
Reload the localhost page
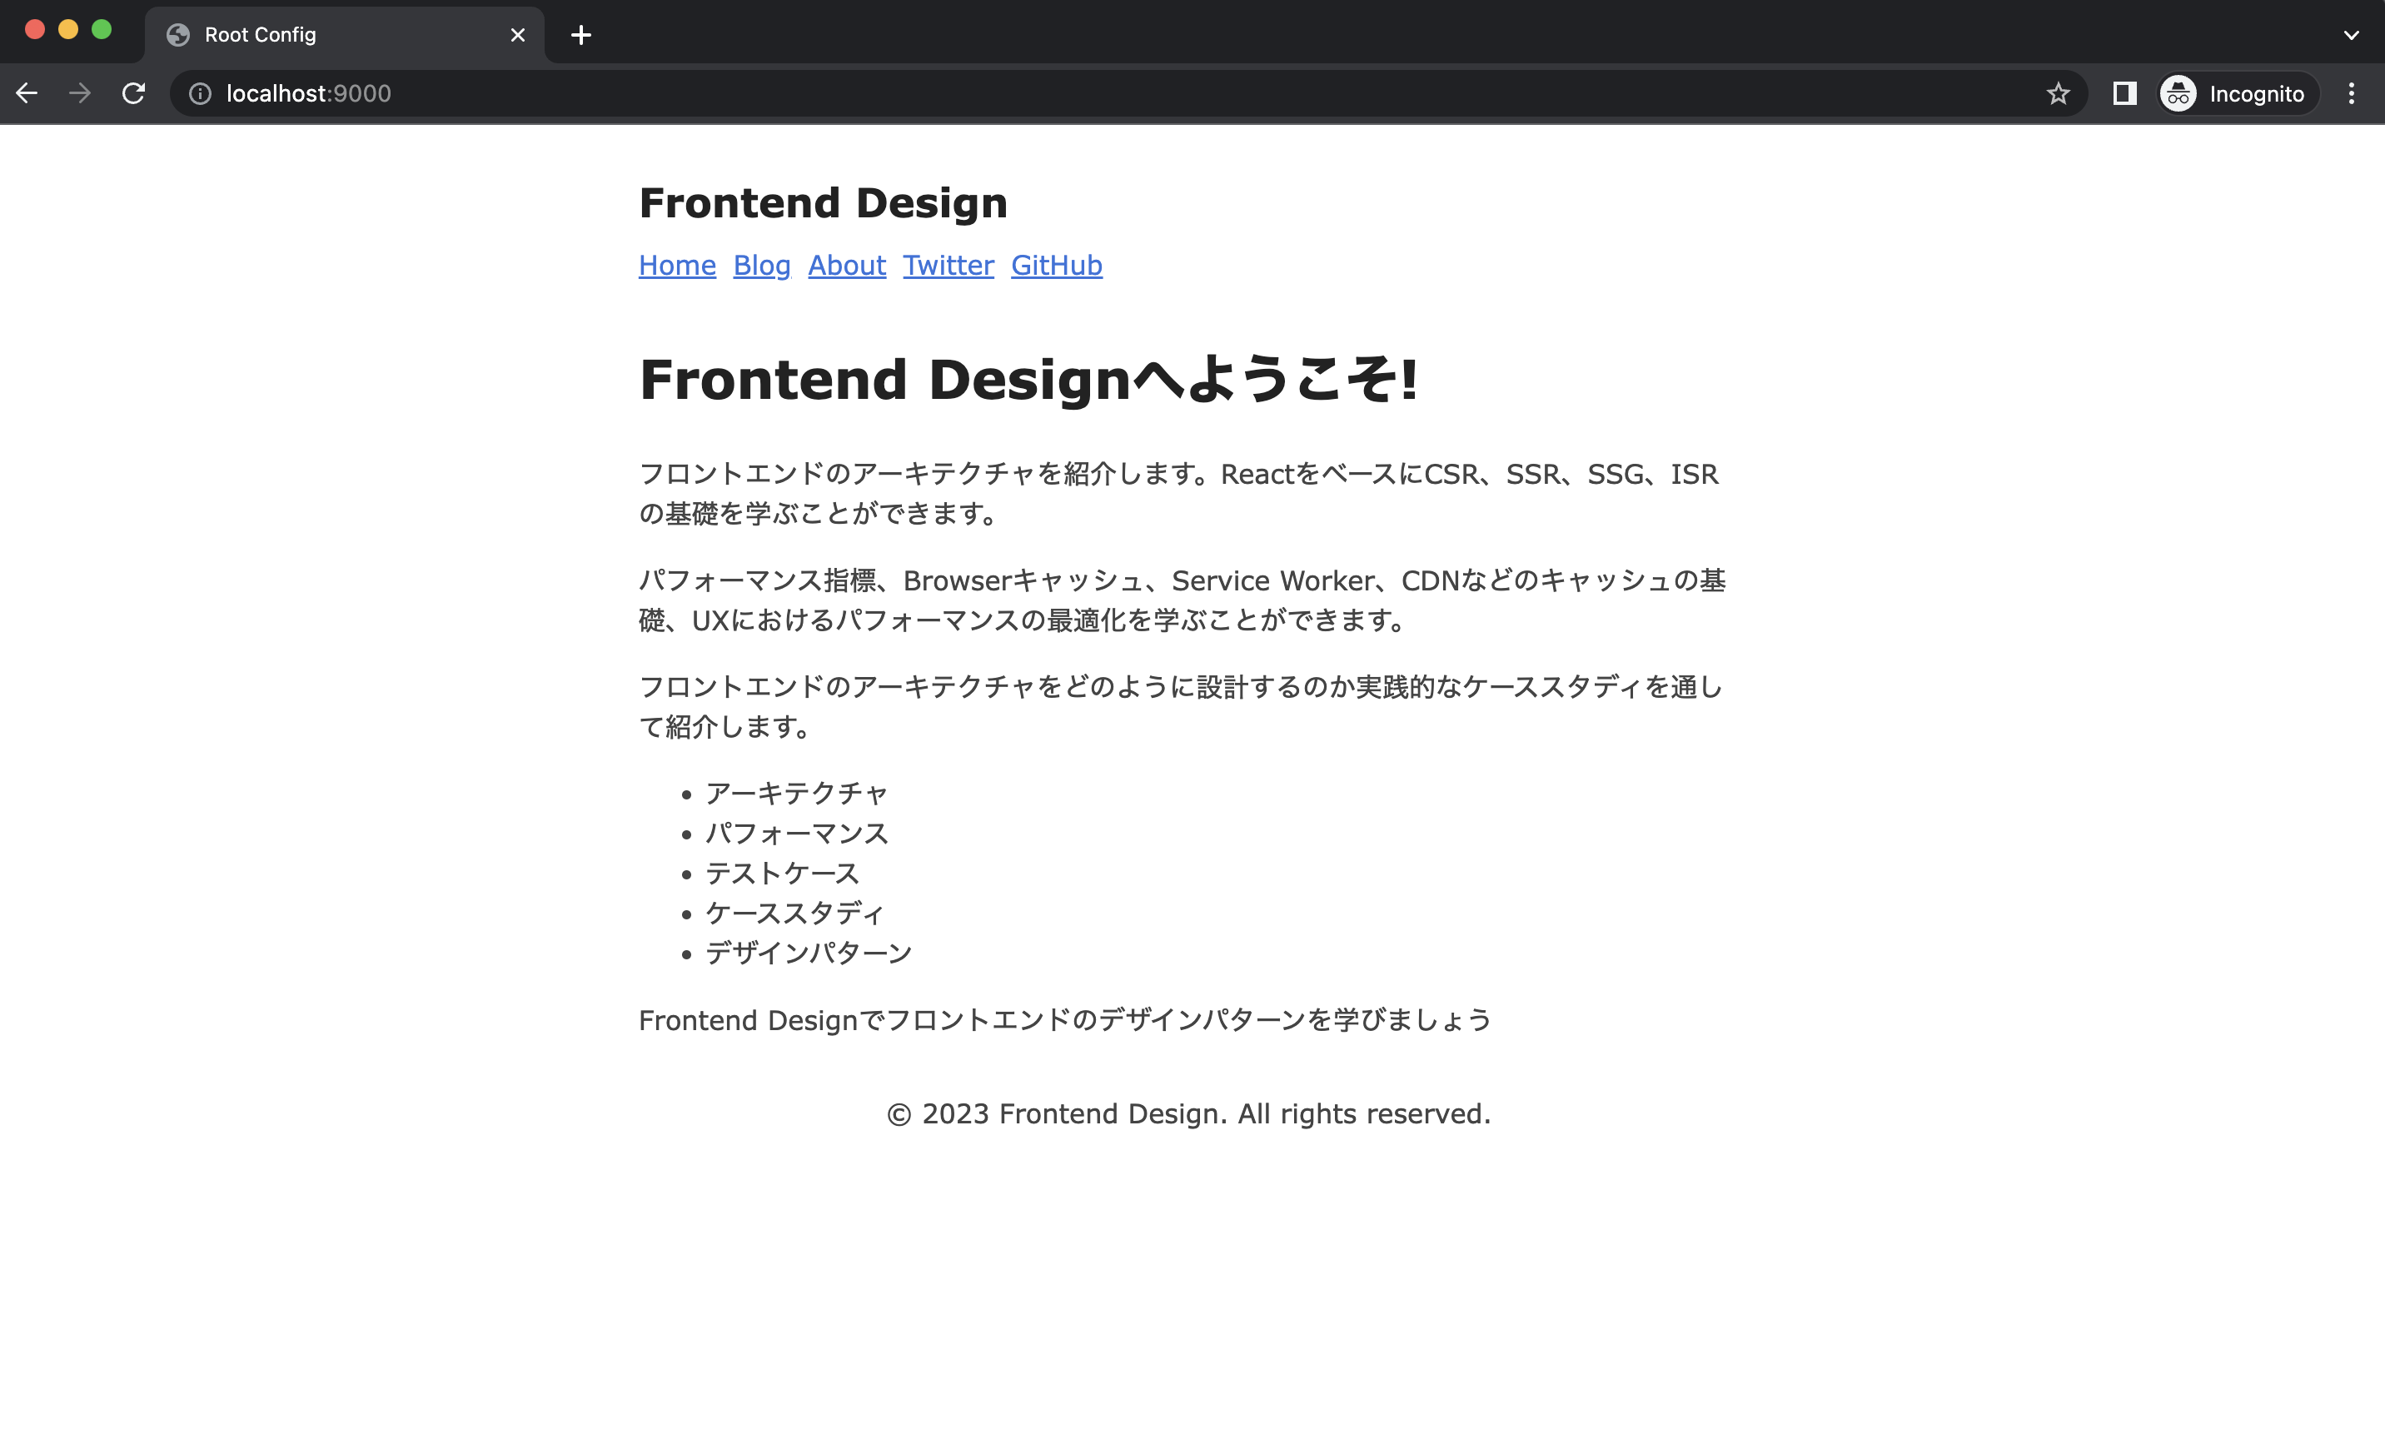coord(133,93)
